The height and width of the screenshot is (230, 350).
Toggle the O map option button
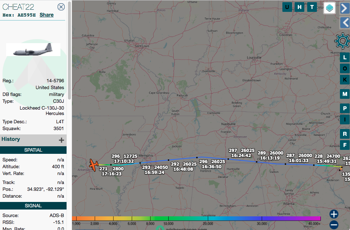click(x=345, y=69)
